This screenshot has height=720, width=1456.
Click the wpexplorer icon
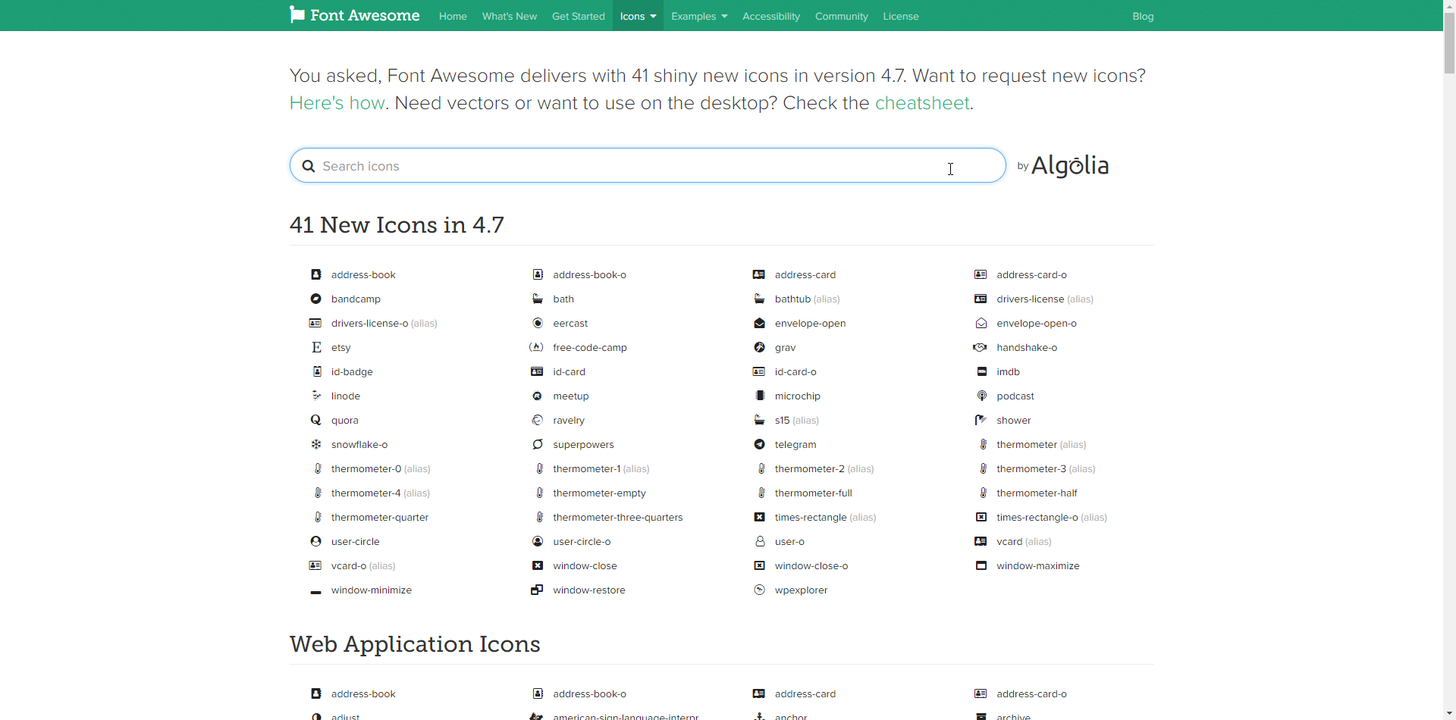(800, 590)
